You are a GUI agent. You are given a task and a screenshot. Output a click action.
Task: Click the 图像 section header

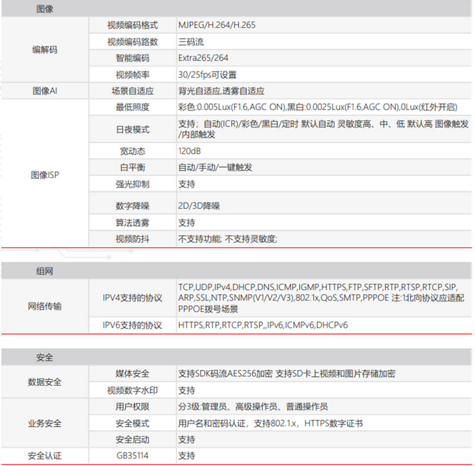[x=44, y=10]
